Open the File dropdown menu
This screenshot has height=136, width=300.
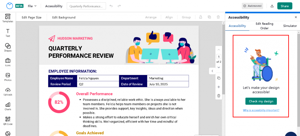[x=32, y=6]
